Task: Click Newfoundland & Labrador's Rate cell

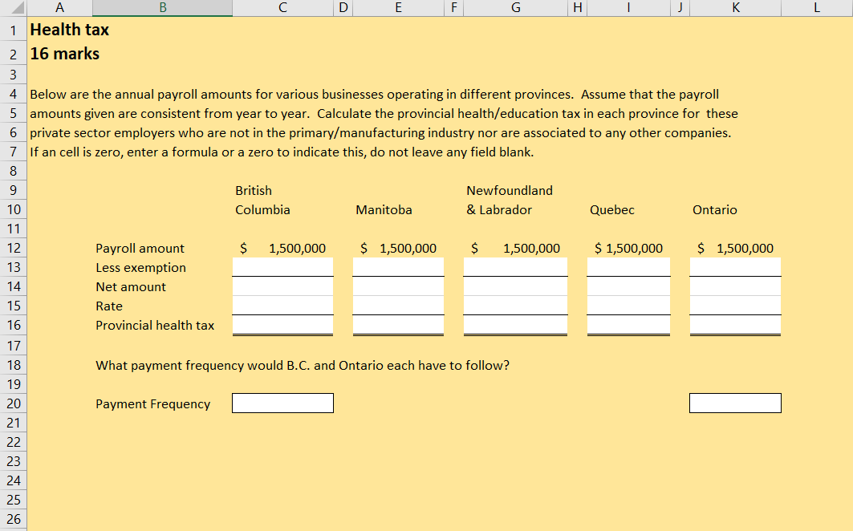Action: pyautogui.click(x=517, y=306)
